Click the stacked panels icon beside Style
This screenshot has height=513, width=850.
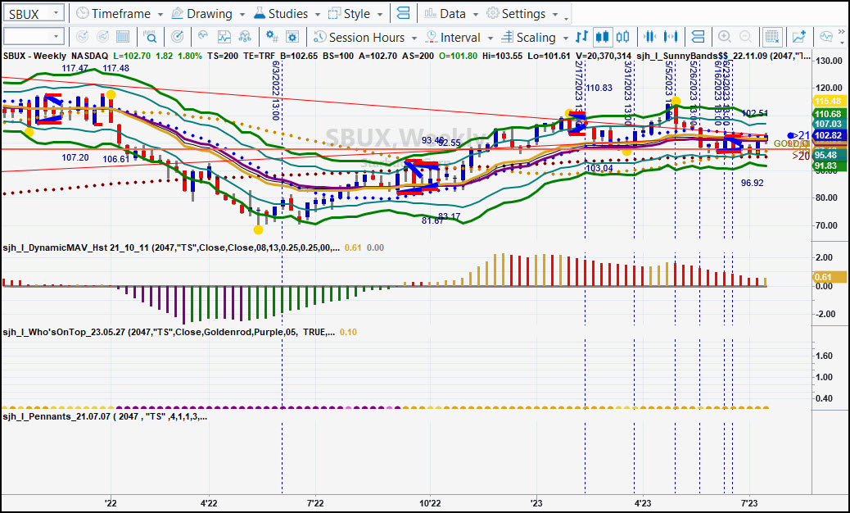403,14
